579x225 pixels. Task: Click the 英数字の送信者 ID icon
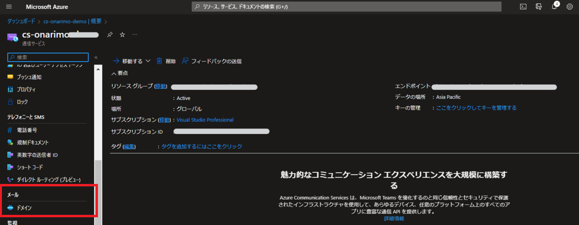10,155
